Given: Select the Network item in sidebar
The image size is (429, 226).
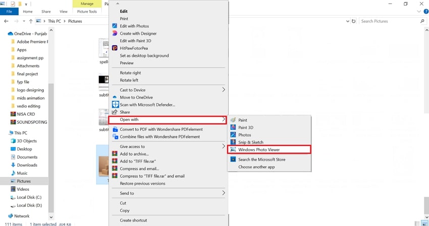Looking at the screenshot, I should 22,216.
